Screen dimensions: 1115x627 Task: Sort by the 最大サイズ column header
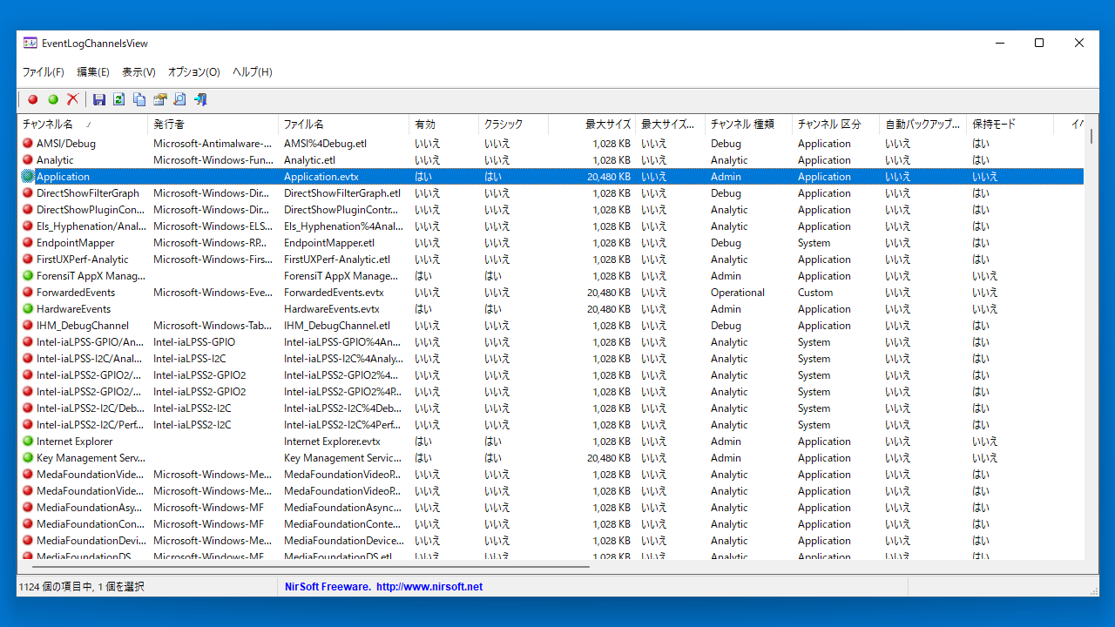pyautogui.click(x=591, y=125)
